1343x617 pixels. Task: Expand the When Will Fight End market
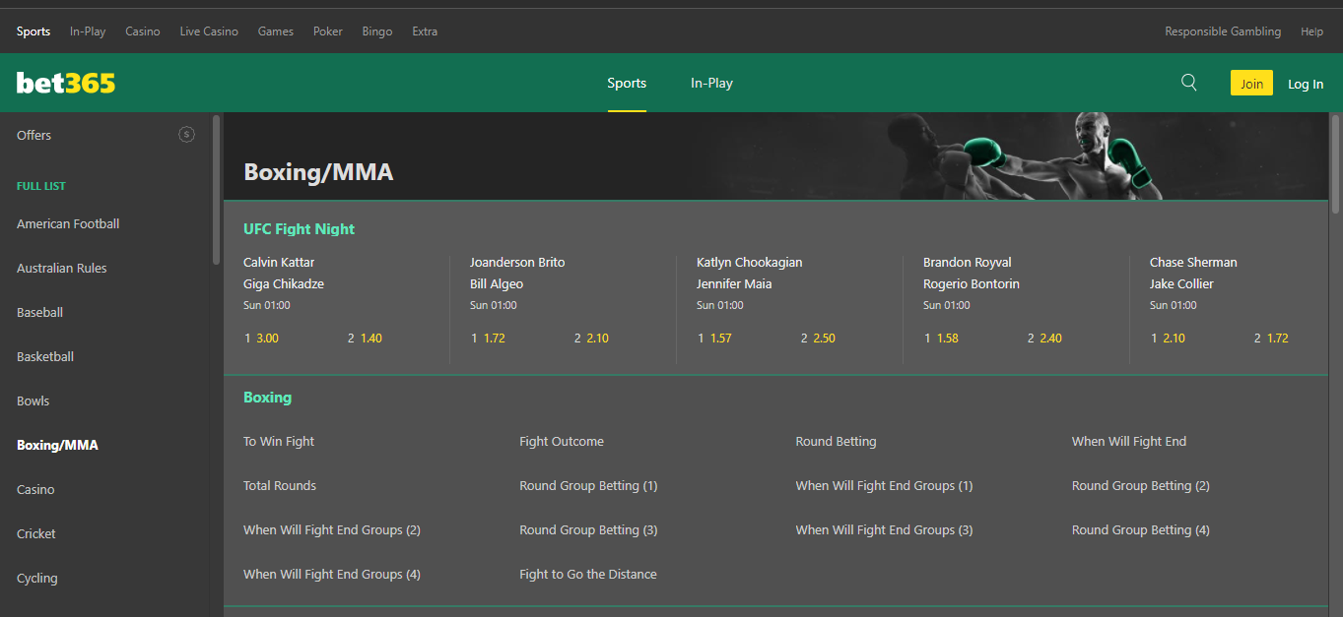(1128, 441)
